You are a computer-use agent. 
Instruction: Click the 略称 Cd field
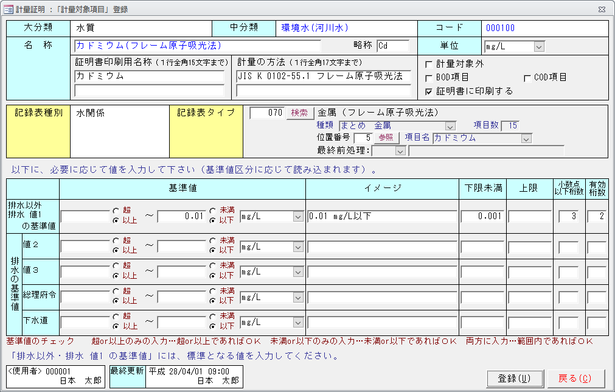click(x=393, y=46)
